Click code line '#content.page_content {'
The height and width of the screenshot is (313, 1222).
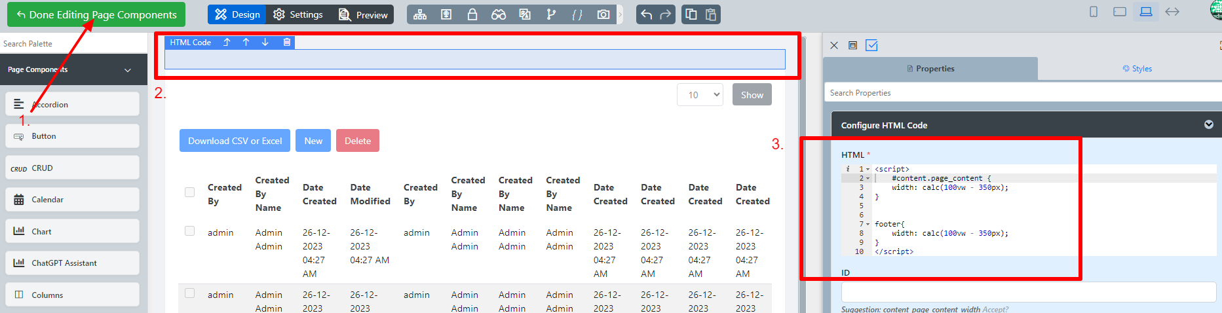pos(942,178)
